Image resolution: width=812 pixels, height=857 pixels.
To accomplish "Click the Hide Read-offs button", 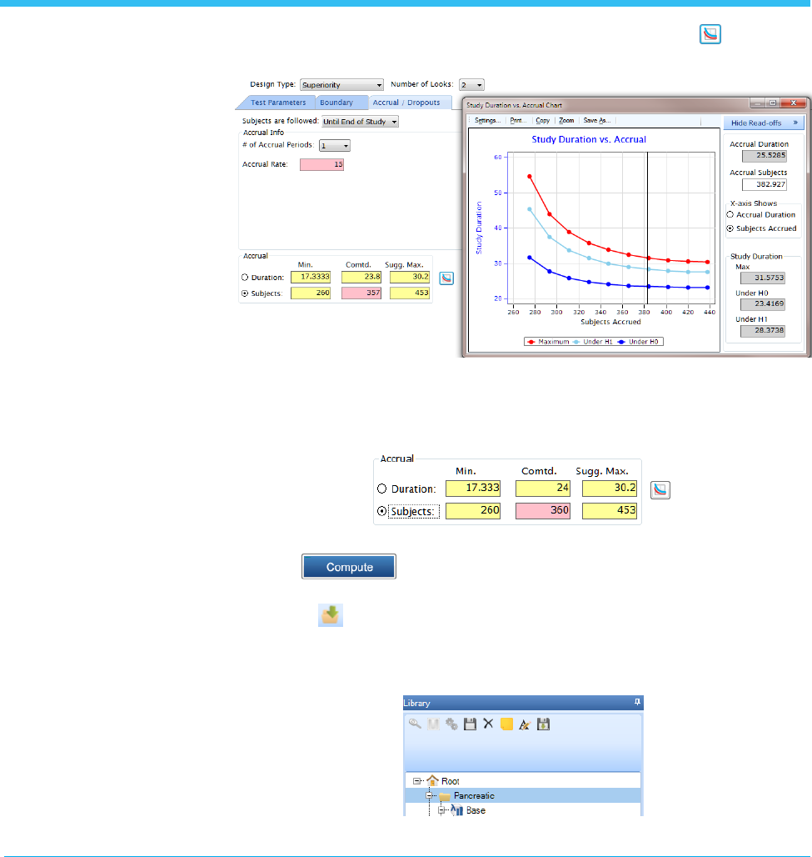I will click(x=764, y=123).
